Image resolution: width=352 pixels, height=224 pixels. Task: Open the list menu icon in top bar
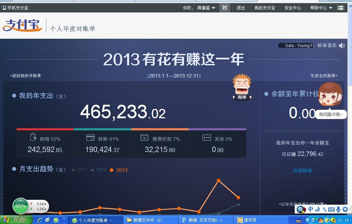tap(340, 8)
